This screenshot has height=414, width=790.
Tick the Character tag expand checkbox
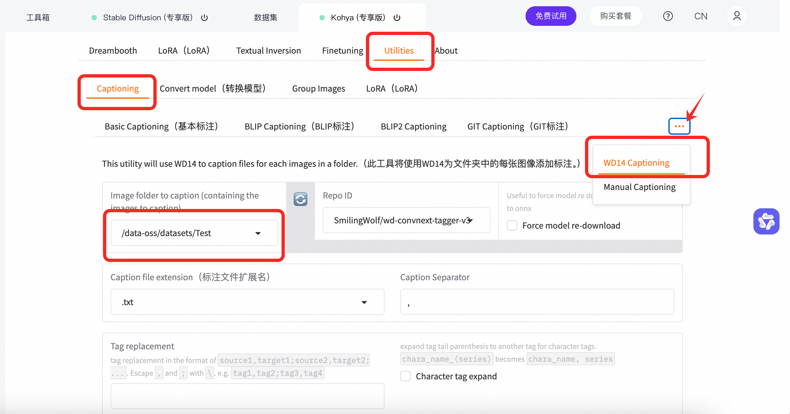[405, 376]
